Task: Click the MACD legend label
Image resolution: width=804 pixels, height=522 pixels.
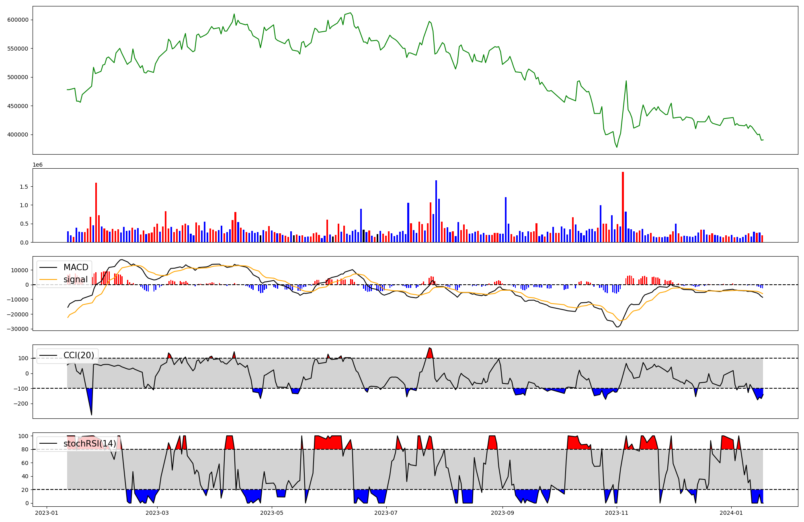Action: [x=76, y=267]
